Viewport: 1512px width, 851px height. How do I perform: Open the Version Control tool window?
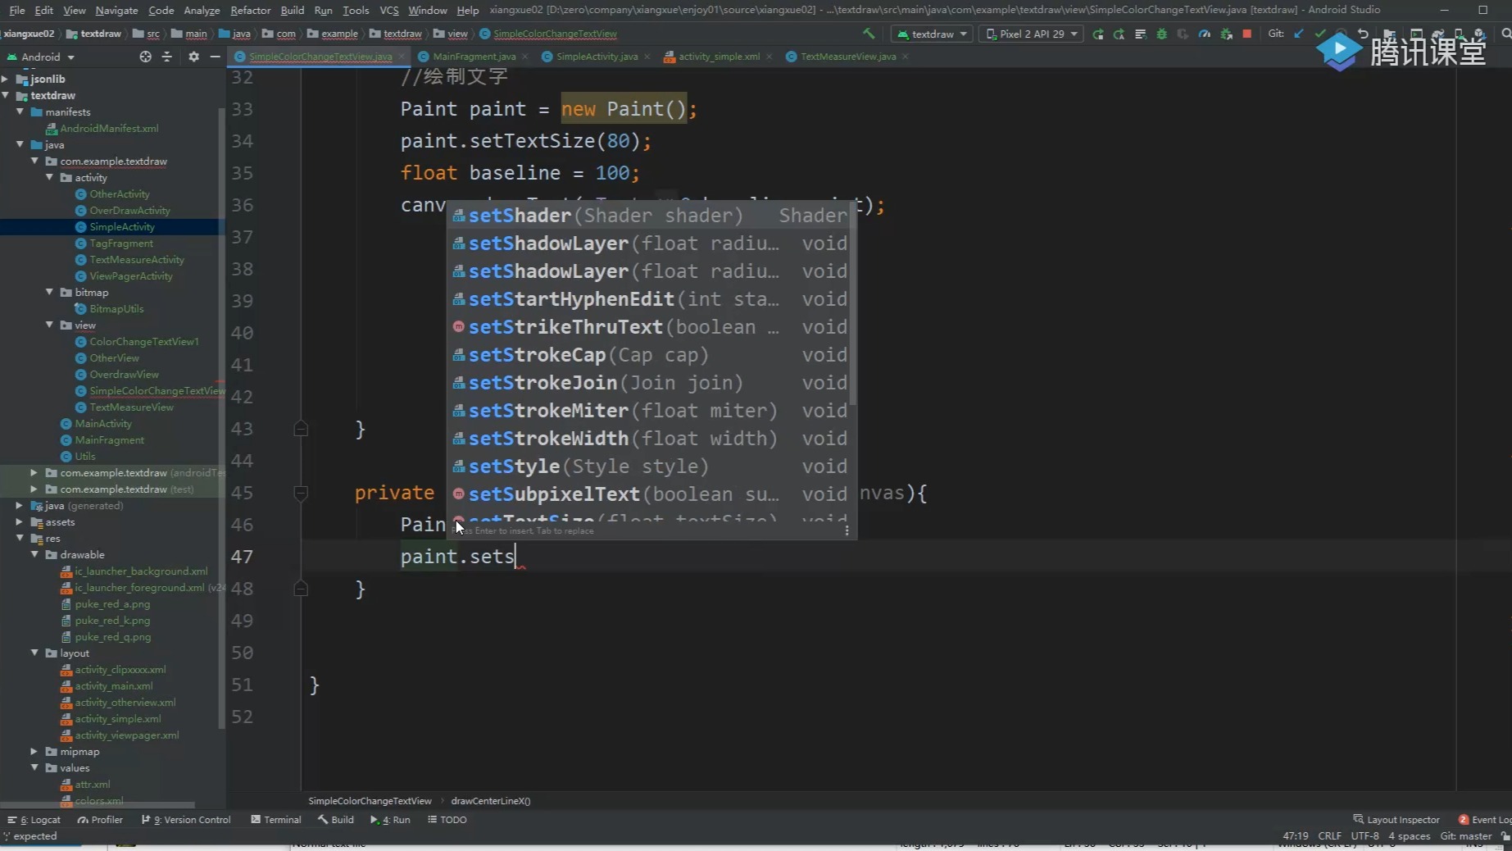pyautogui.click(x=186, y=819)
